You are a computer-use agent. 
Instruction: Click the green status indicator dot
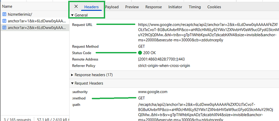(x=140, y=53)
